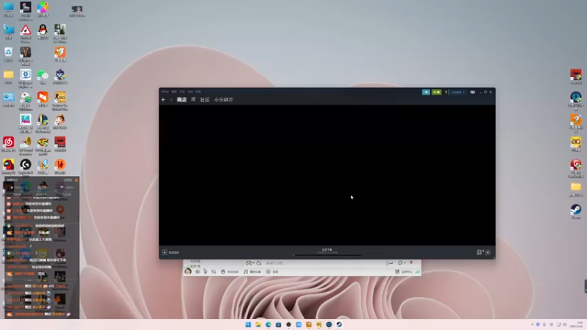Go back using Steam's back arrow
Image resolution: width=587 pixels, height=330 pixels.
163,100
